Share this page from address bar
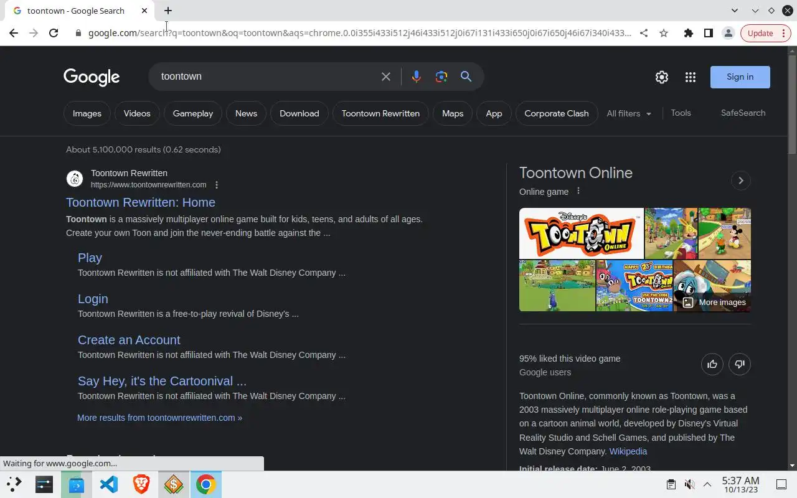 pyautogui.click(x=644, y=33)
